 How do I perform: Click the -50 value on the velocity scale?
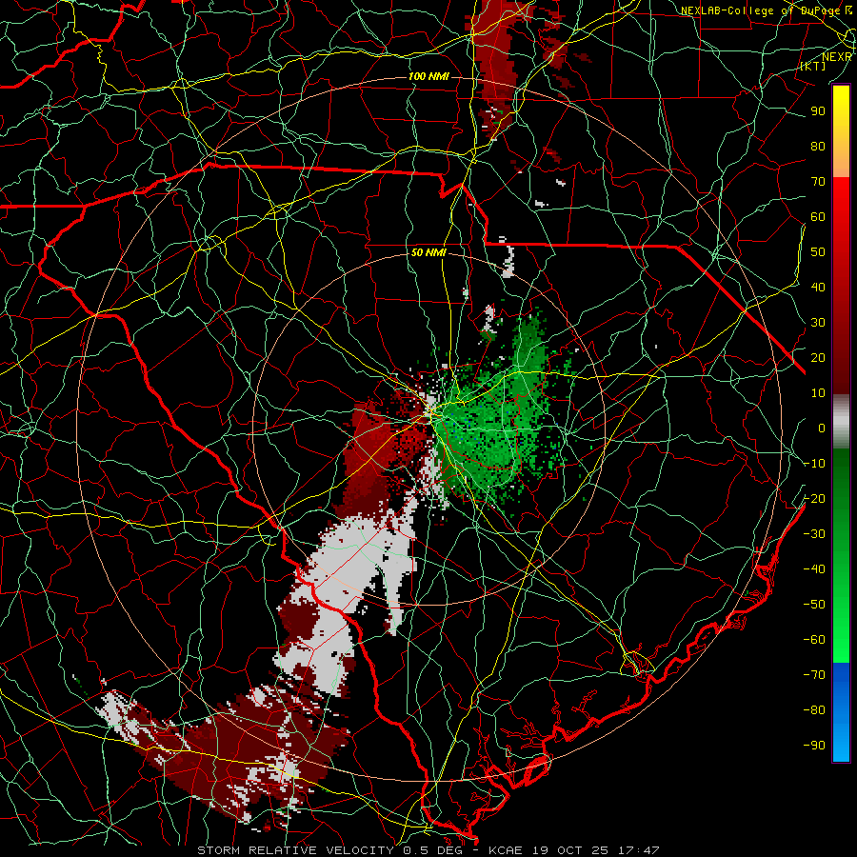coord(814,604)
